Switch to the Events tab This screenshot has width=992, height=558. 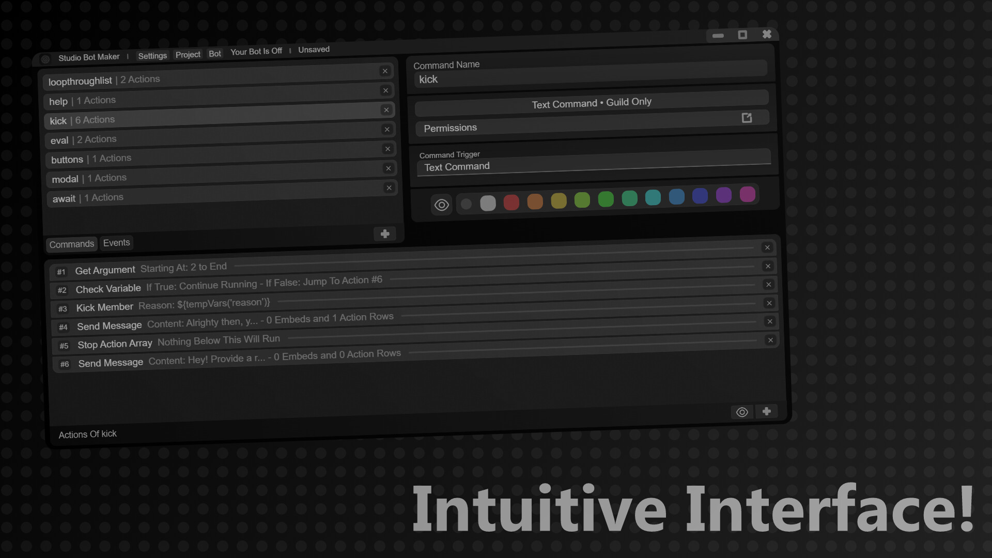tap(116, 243)
